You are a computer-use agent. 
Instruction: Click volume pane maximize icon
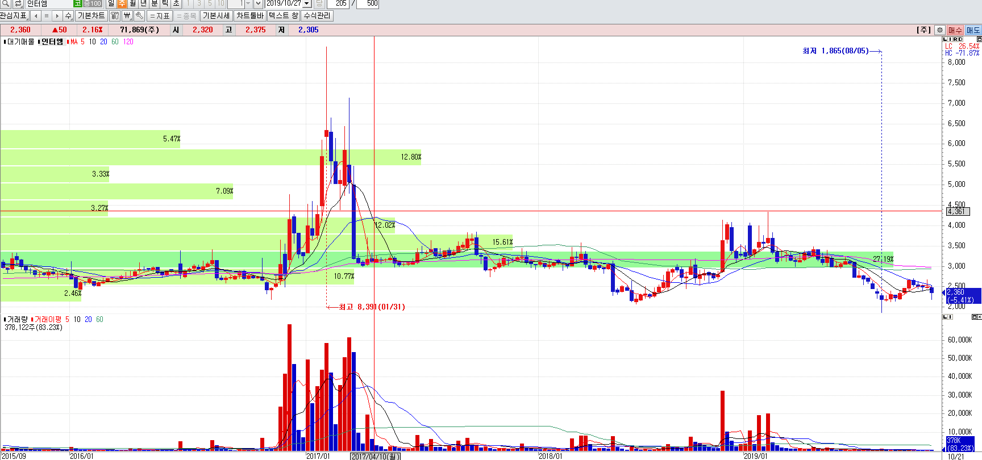(973, 317)
